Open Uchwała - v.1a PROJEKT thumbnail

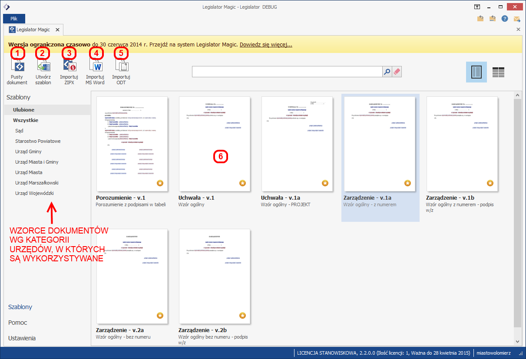tap(297, 144)
